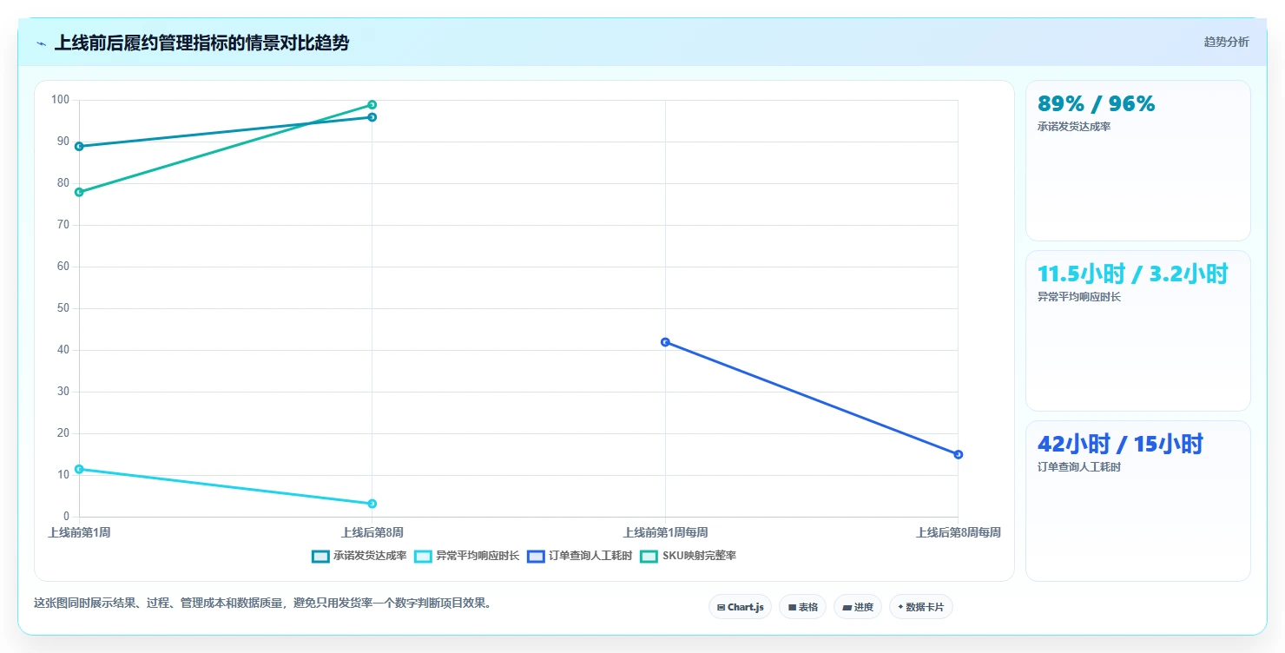Click the chart title 上线前后履约管理指标的情景对比趋势
Image resolution: width=1285 pixels, height=653 pixels.
[201, 43]
